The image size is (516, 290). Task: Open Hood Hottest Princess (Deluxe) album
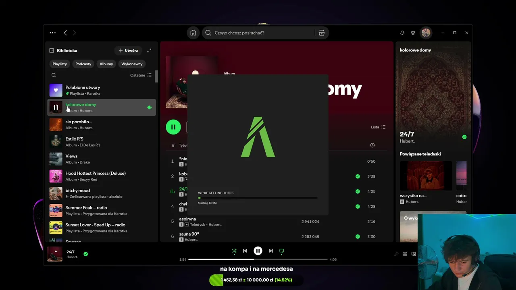(102, 176)
